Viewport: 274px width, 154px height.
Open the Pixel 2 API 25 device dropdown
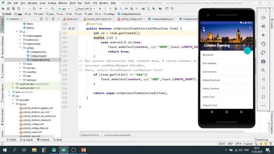click(85, 9)
